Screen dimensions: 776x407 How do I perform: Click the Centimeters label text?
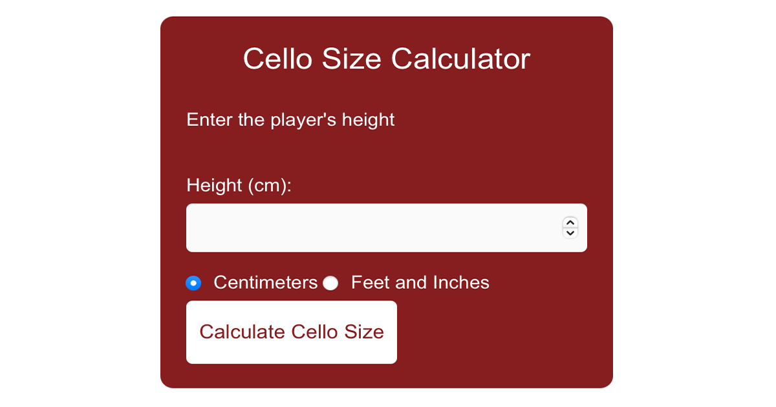[265, 282]
